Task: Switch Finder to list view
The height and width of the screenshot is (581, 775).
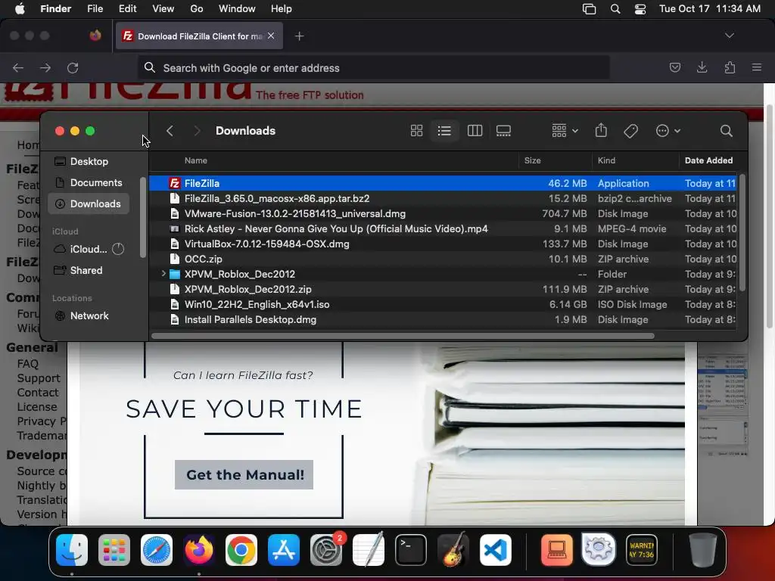Action: click(444, 131)
